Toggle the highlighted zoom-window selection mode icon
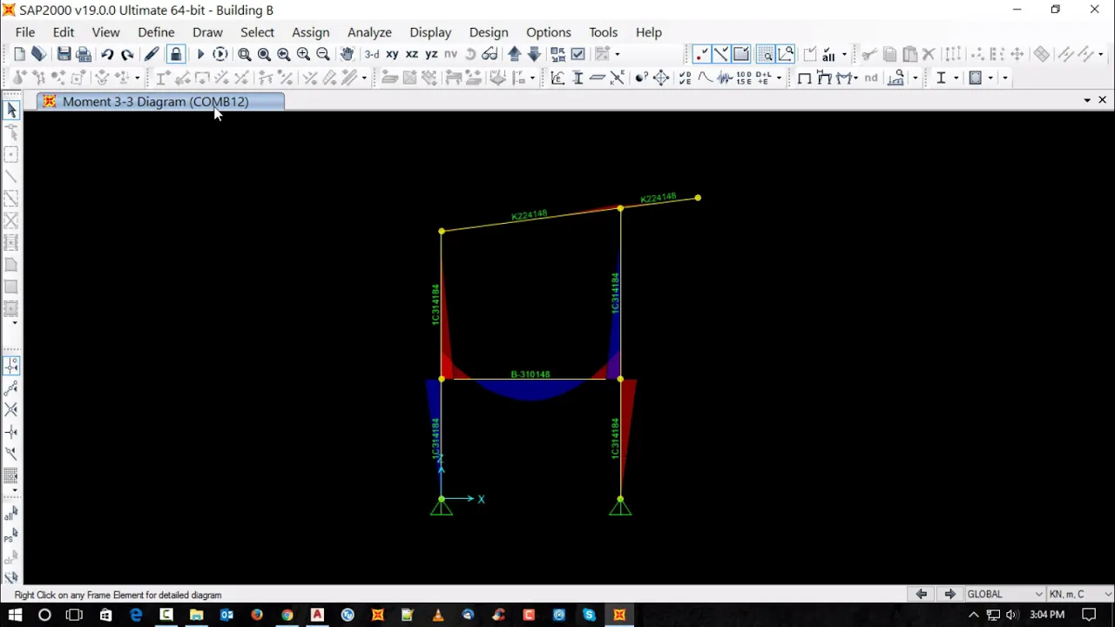The width and height of the screenshot is (1115, 627). point(766,54)
